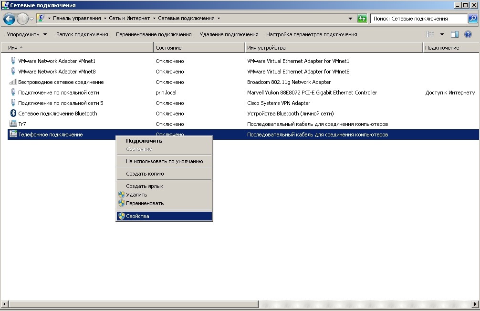Click the search magnifier icon
480x311 pixels.
coord(473,19)
